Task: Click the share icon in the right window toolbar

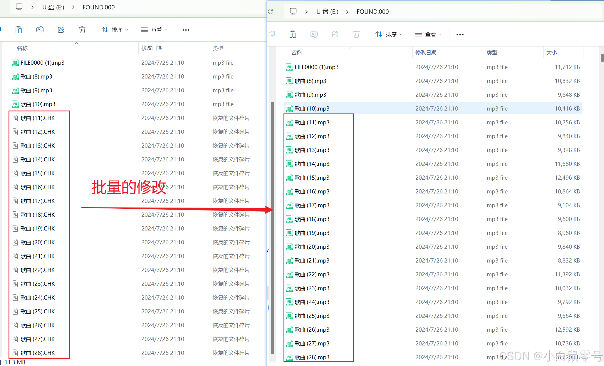Action: pos(335,34)
